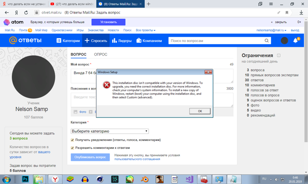Go back with the browser back arrow
Image resolution: width=308 pixels, height=184 pixels.
point(7,13)
